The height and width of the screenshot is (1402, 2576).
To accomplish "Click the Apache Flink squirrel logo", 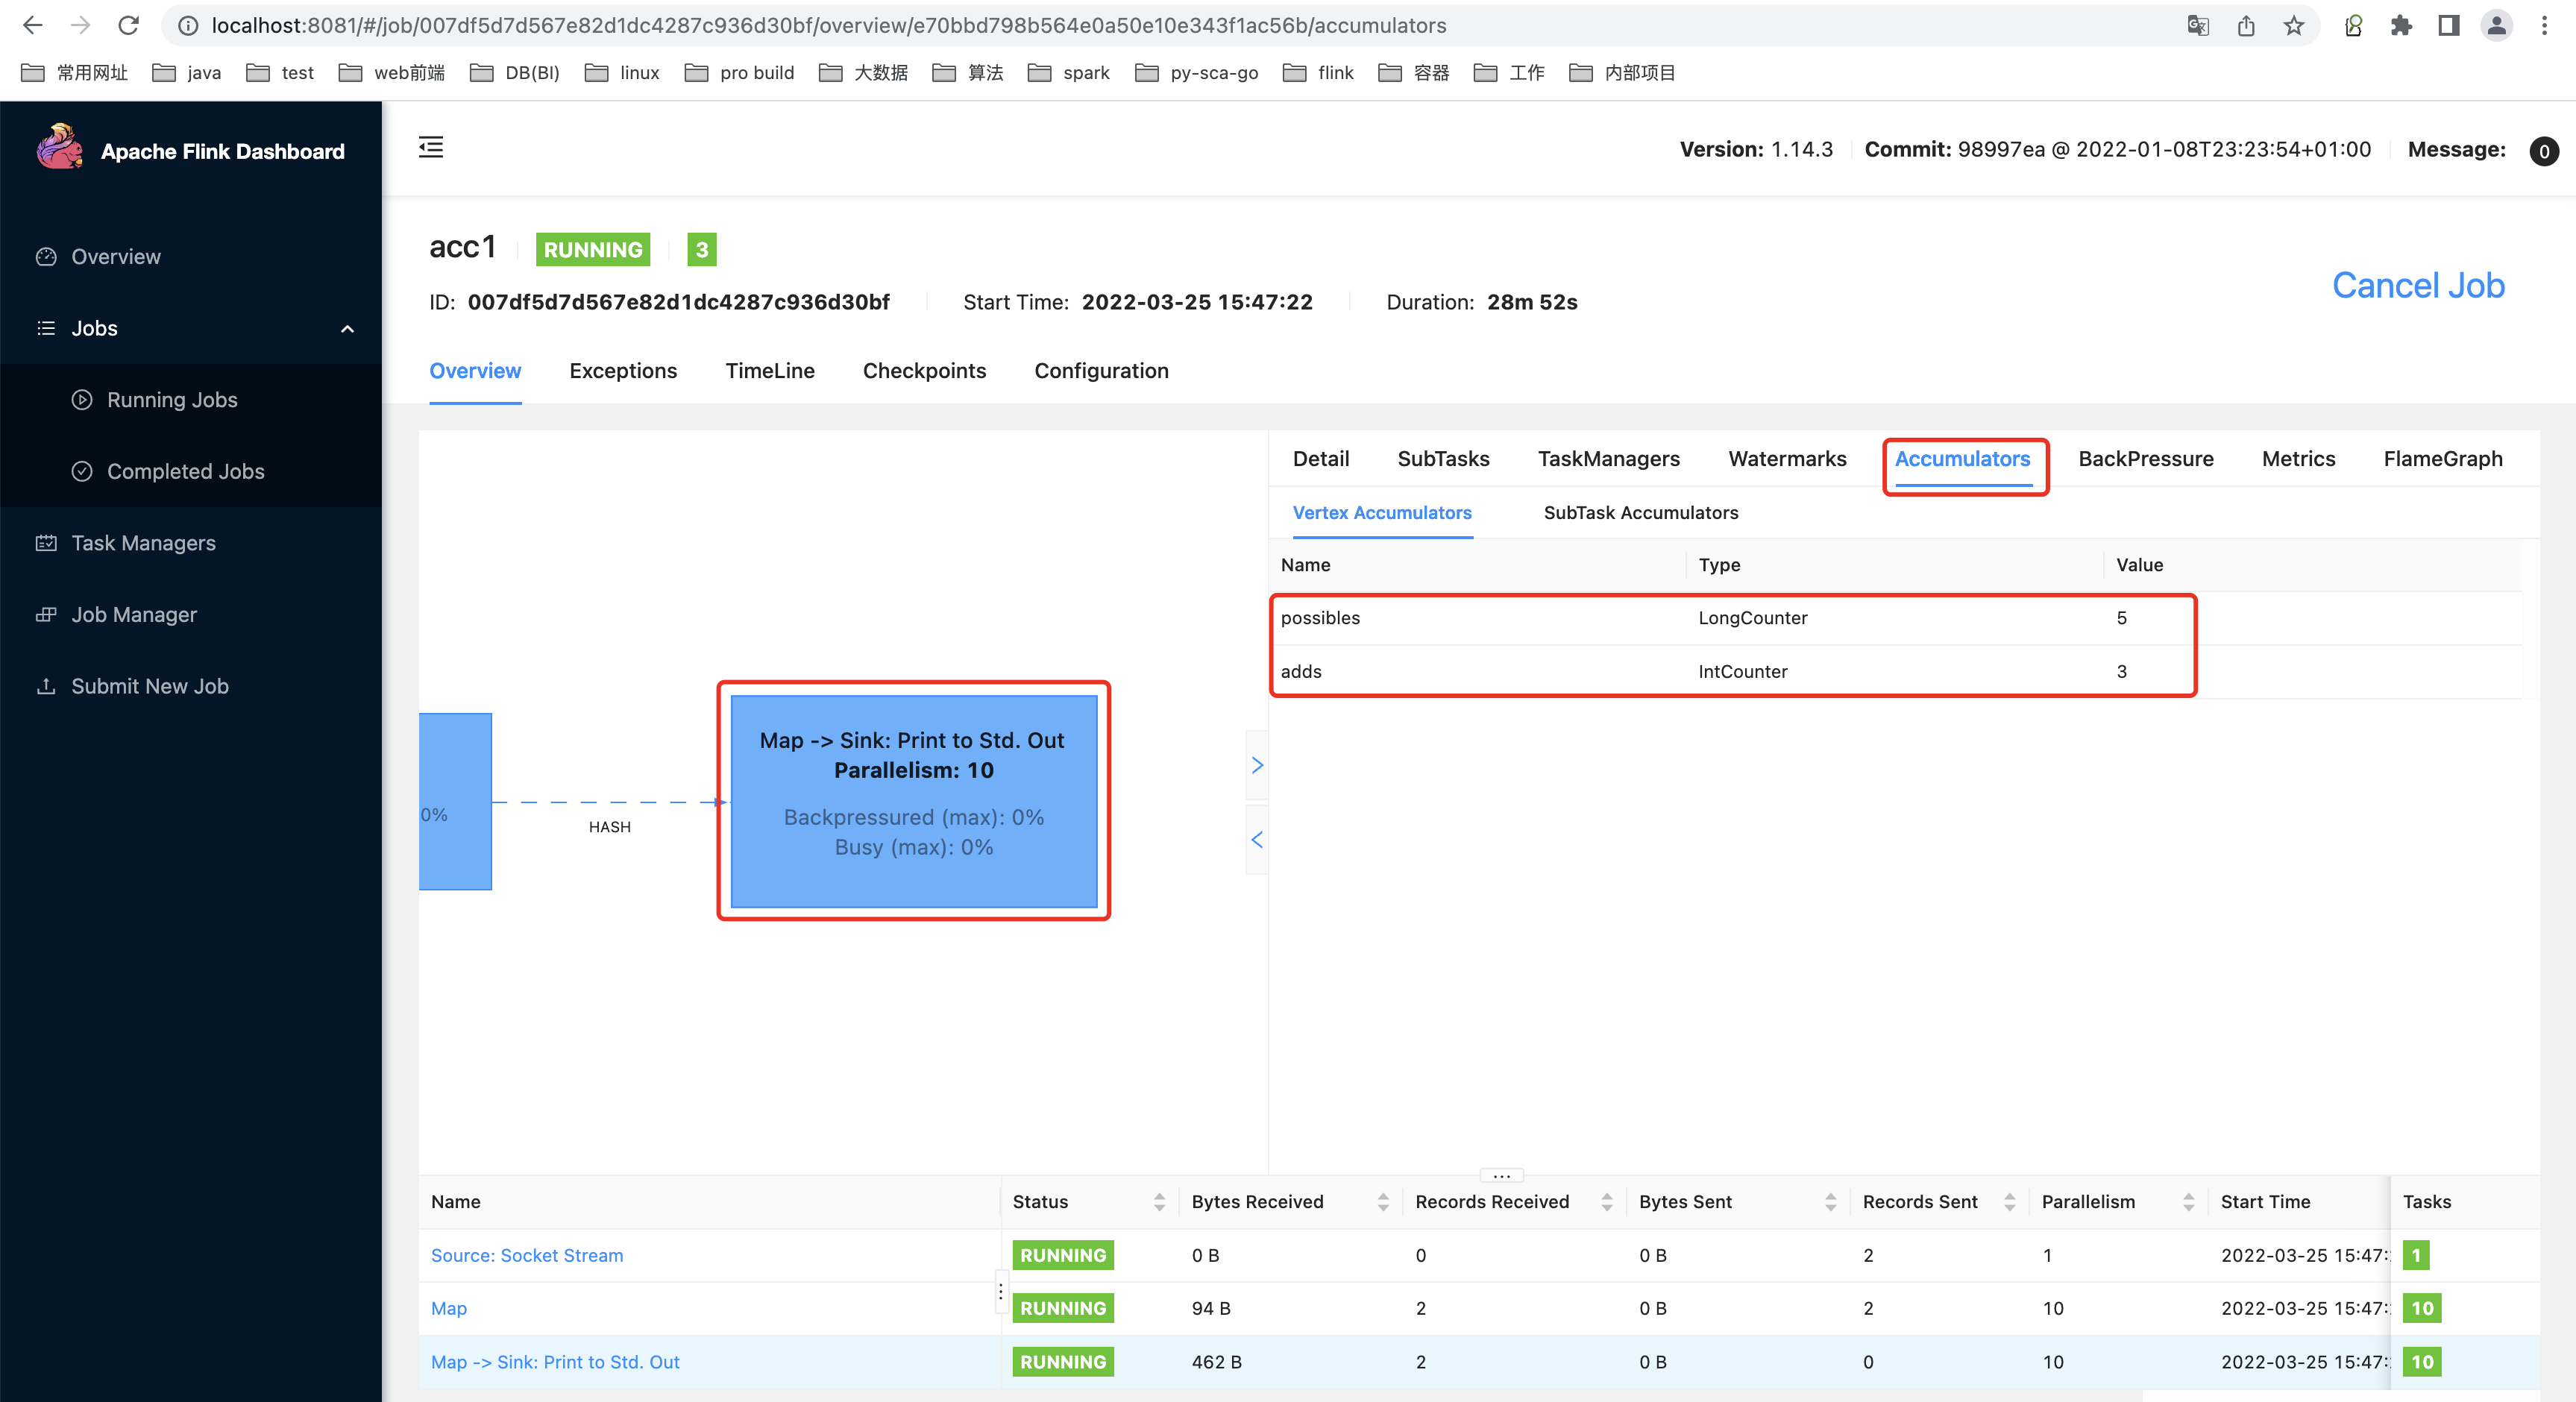I will [60, 148].
